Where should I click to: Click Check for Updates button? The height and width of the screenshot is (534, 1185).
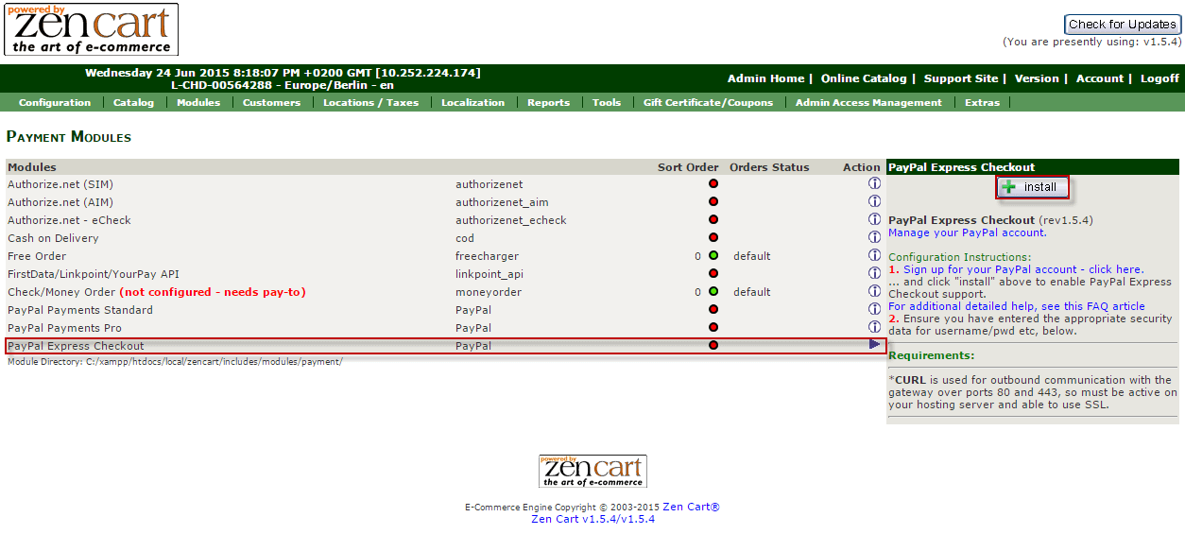[1122, 25]
